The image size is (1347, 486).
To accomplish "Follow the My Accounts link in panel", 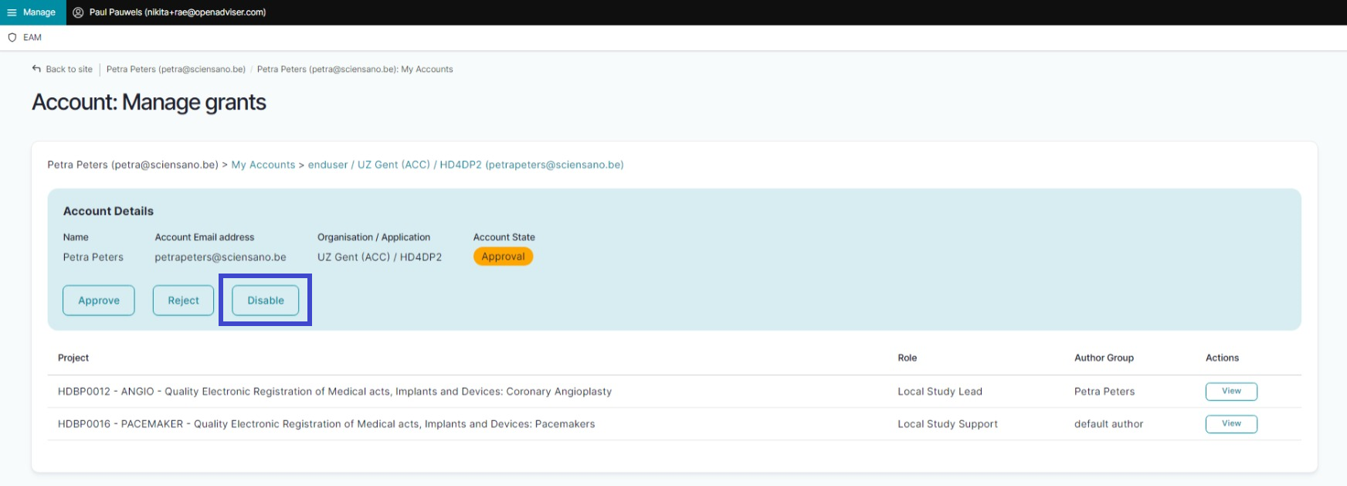I will (x=263, y=165).
